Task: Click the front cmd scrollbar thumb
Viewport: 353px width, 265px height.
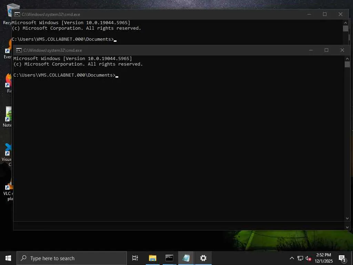Action: [x=347, y=64]
